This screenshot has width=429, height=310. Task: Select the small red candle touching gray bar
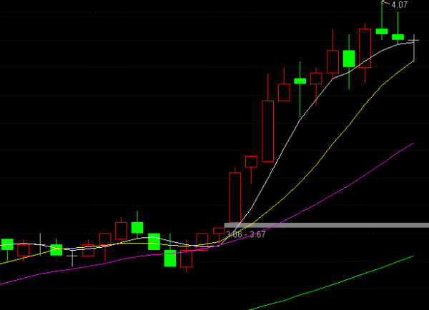pos(219,231)
